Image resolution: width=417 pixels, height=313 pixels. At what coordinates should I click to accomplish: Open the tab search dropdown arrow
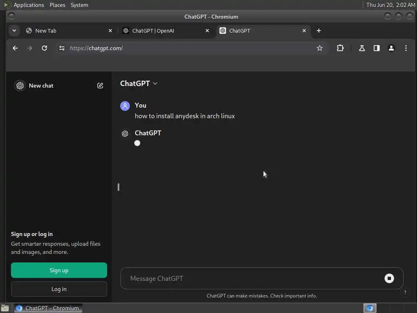click(14, 31)
